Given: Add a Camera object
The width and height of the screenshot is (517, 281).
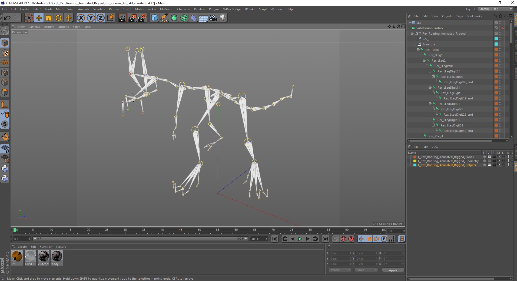Looking at the screenshot, I should [x=213, y=18].
